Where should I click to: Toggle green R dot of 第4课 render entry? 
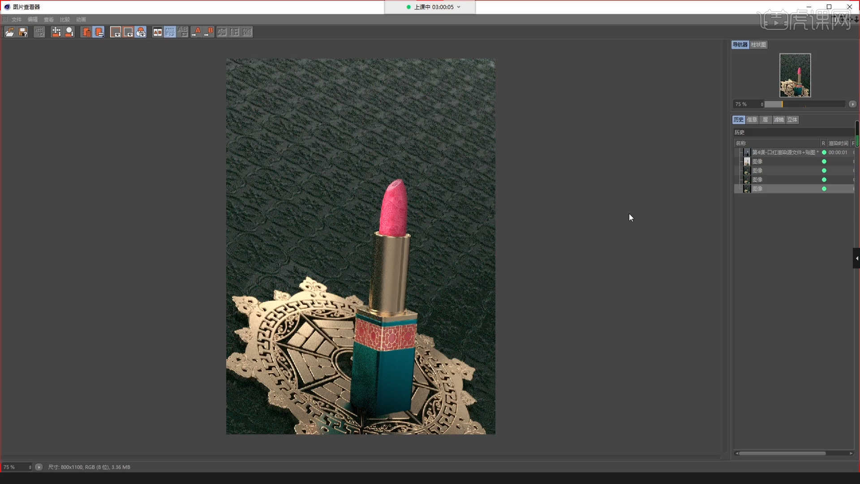pos(824,152)
